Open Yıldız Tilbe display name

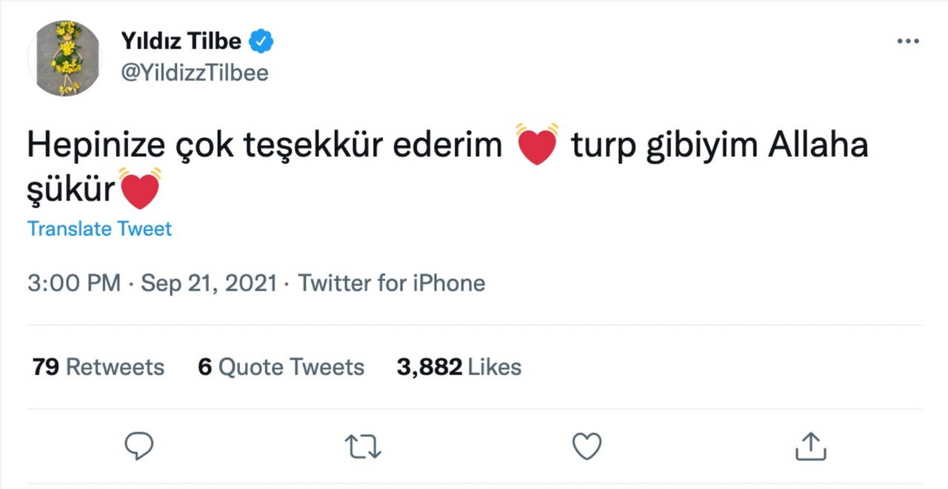(x=181, y=41)
